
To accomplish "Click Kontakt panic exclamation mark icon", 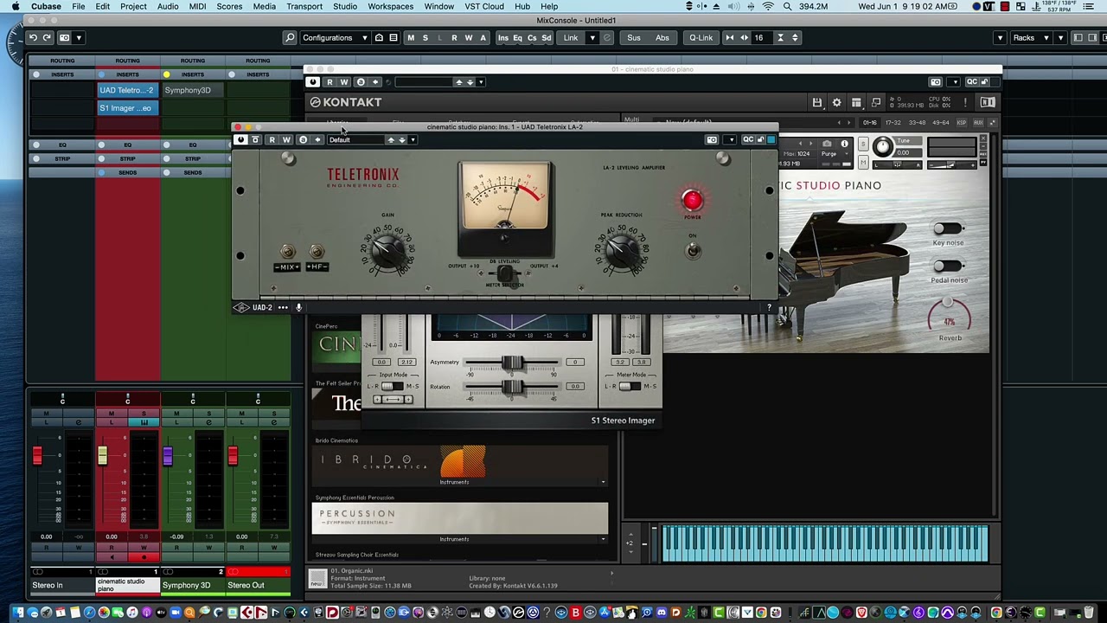I will pos(965,102).
